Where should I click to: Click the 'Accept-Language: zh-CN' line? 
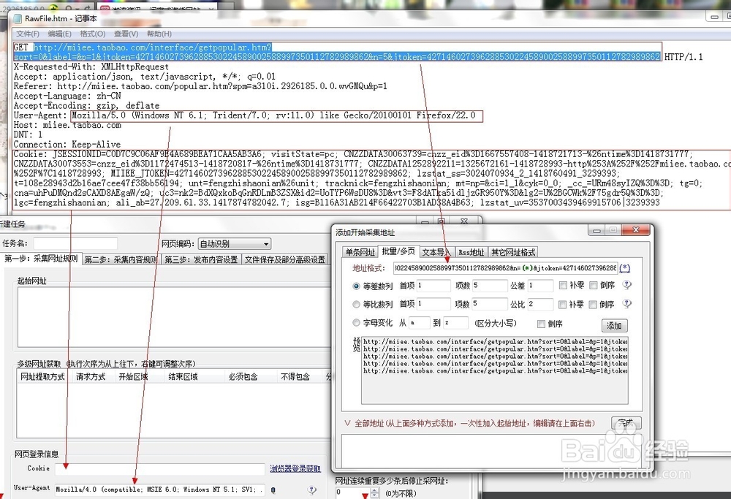[67, 96]
